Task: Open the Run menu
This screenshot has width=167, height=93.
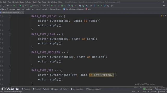Action: tap(39, 2)
